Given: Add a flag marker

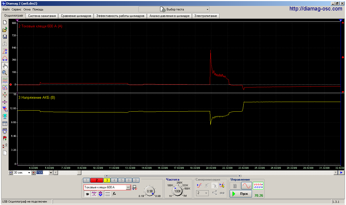Looking at the screenshot, I should 5,138.
